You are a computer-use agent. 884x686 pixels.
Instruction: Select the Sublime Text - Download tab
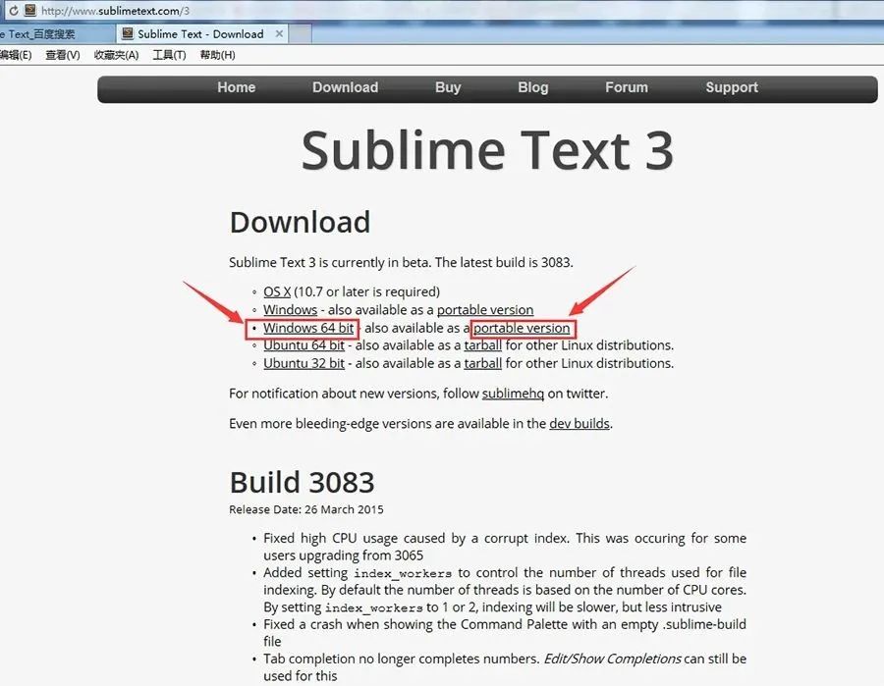(x=200, y=33)
